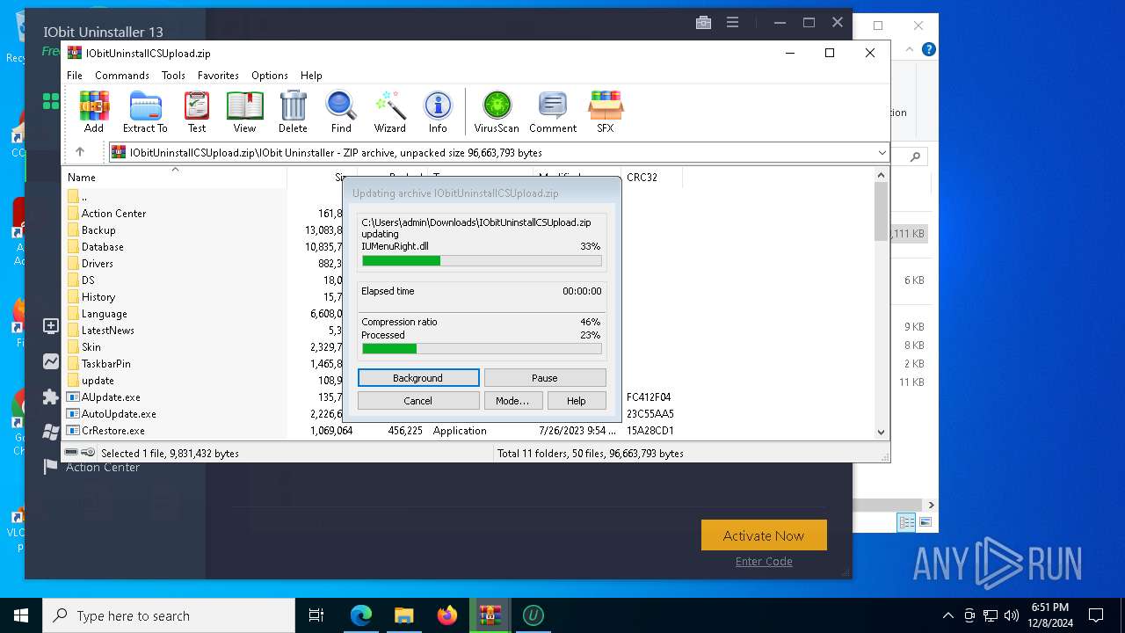This screenshot has height=633, width=1125.
Task: Click the puzzle piece icon in IObit sidebar
Action: tap(51, 397)
